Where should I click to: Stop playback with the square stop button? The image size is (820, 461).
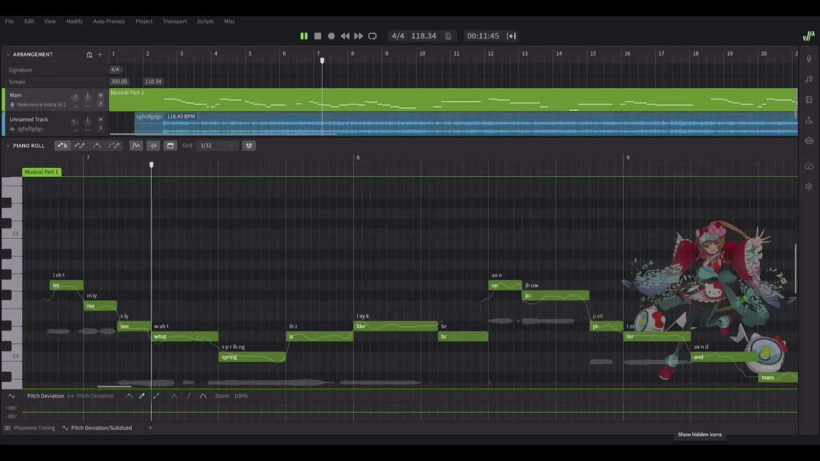pyautogui.click(x=318, y=36)
